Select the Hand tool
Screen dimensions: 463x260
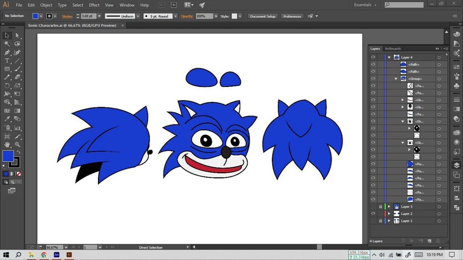tap(7, 144)
